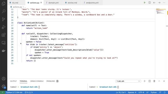Viewport: 168px width, 94px height.
Task: Click line number 24 in gutter
Action: (12, 44)
